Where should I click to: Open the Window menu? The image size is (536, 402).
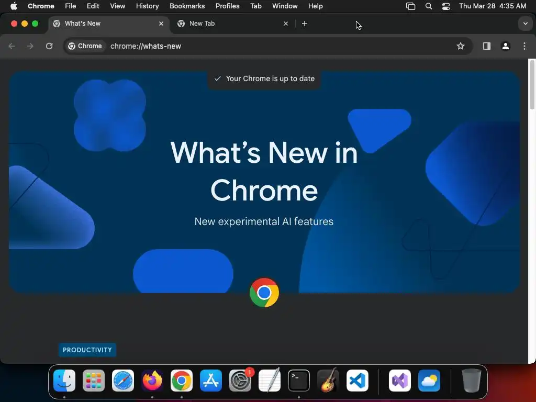(x=285, y=6)
